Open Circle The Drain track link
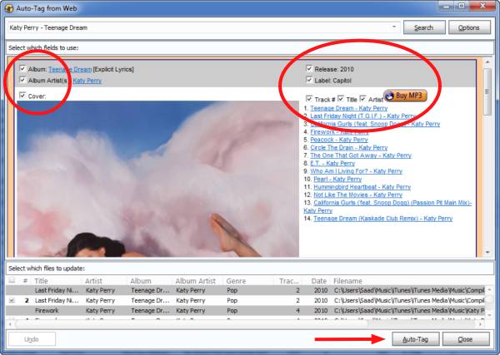The height and width of the screenshot is (355, 500). point(349,148)
